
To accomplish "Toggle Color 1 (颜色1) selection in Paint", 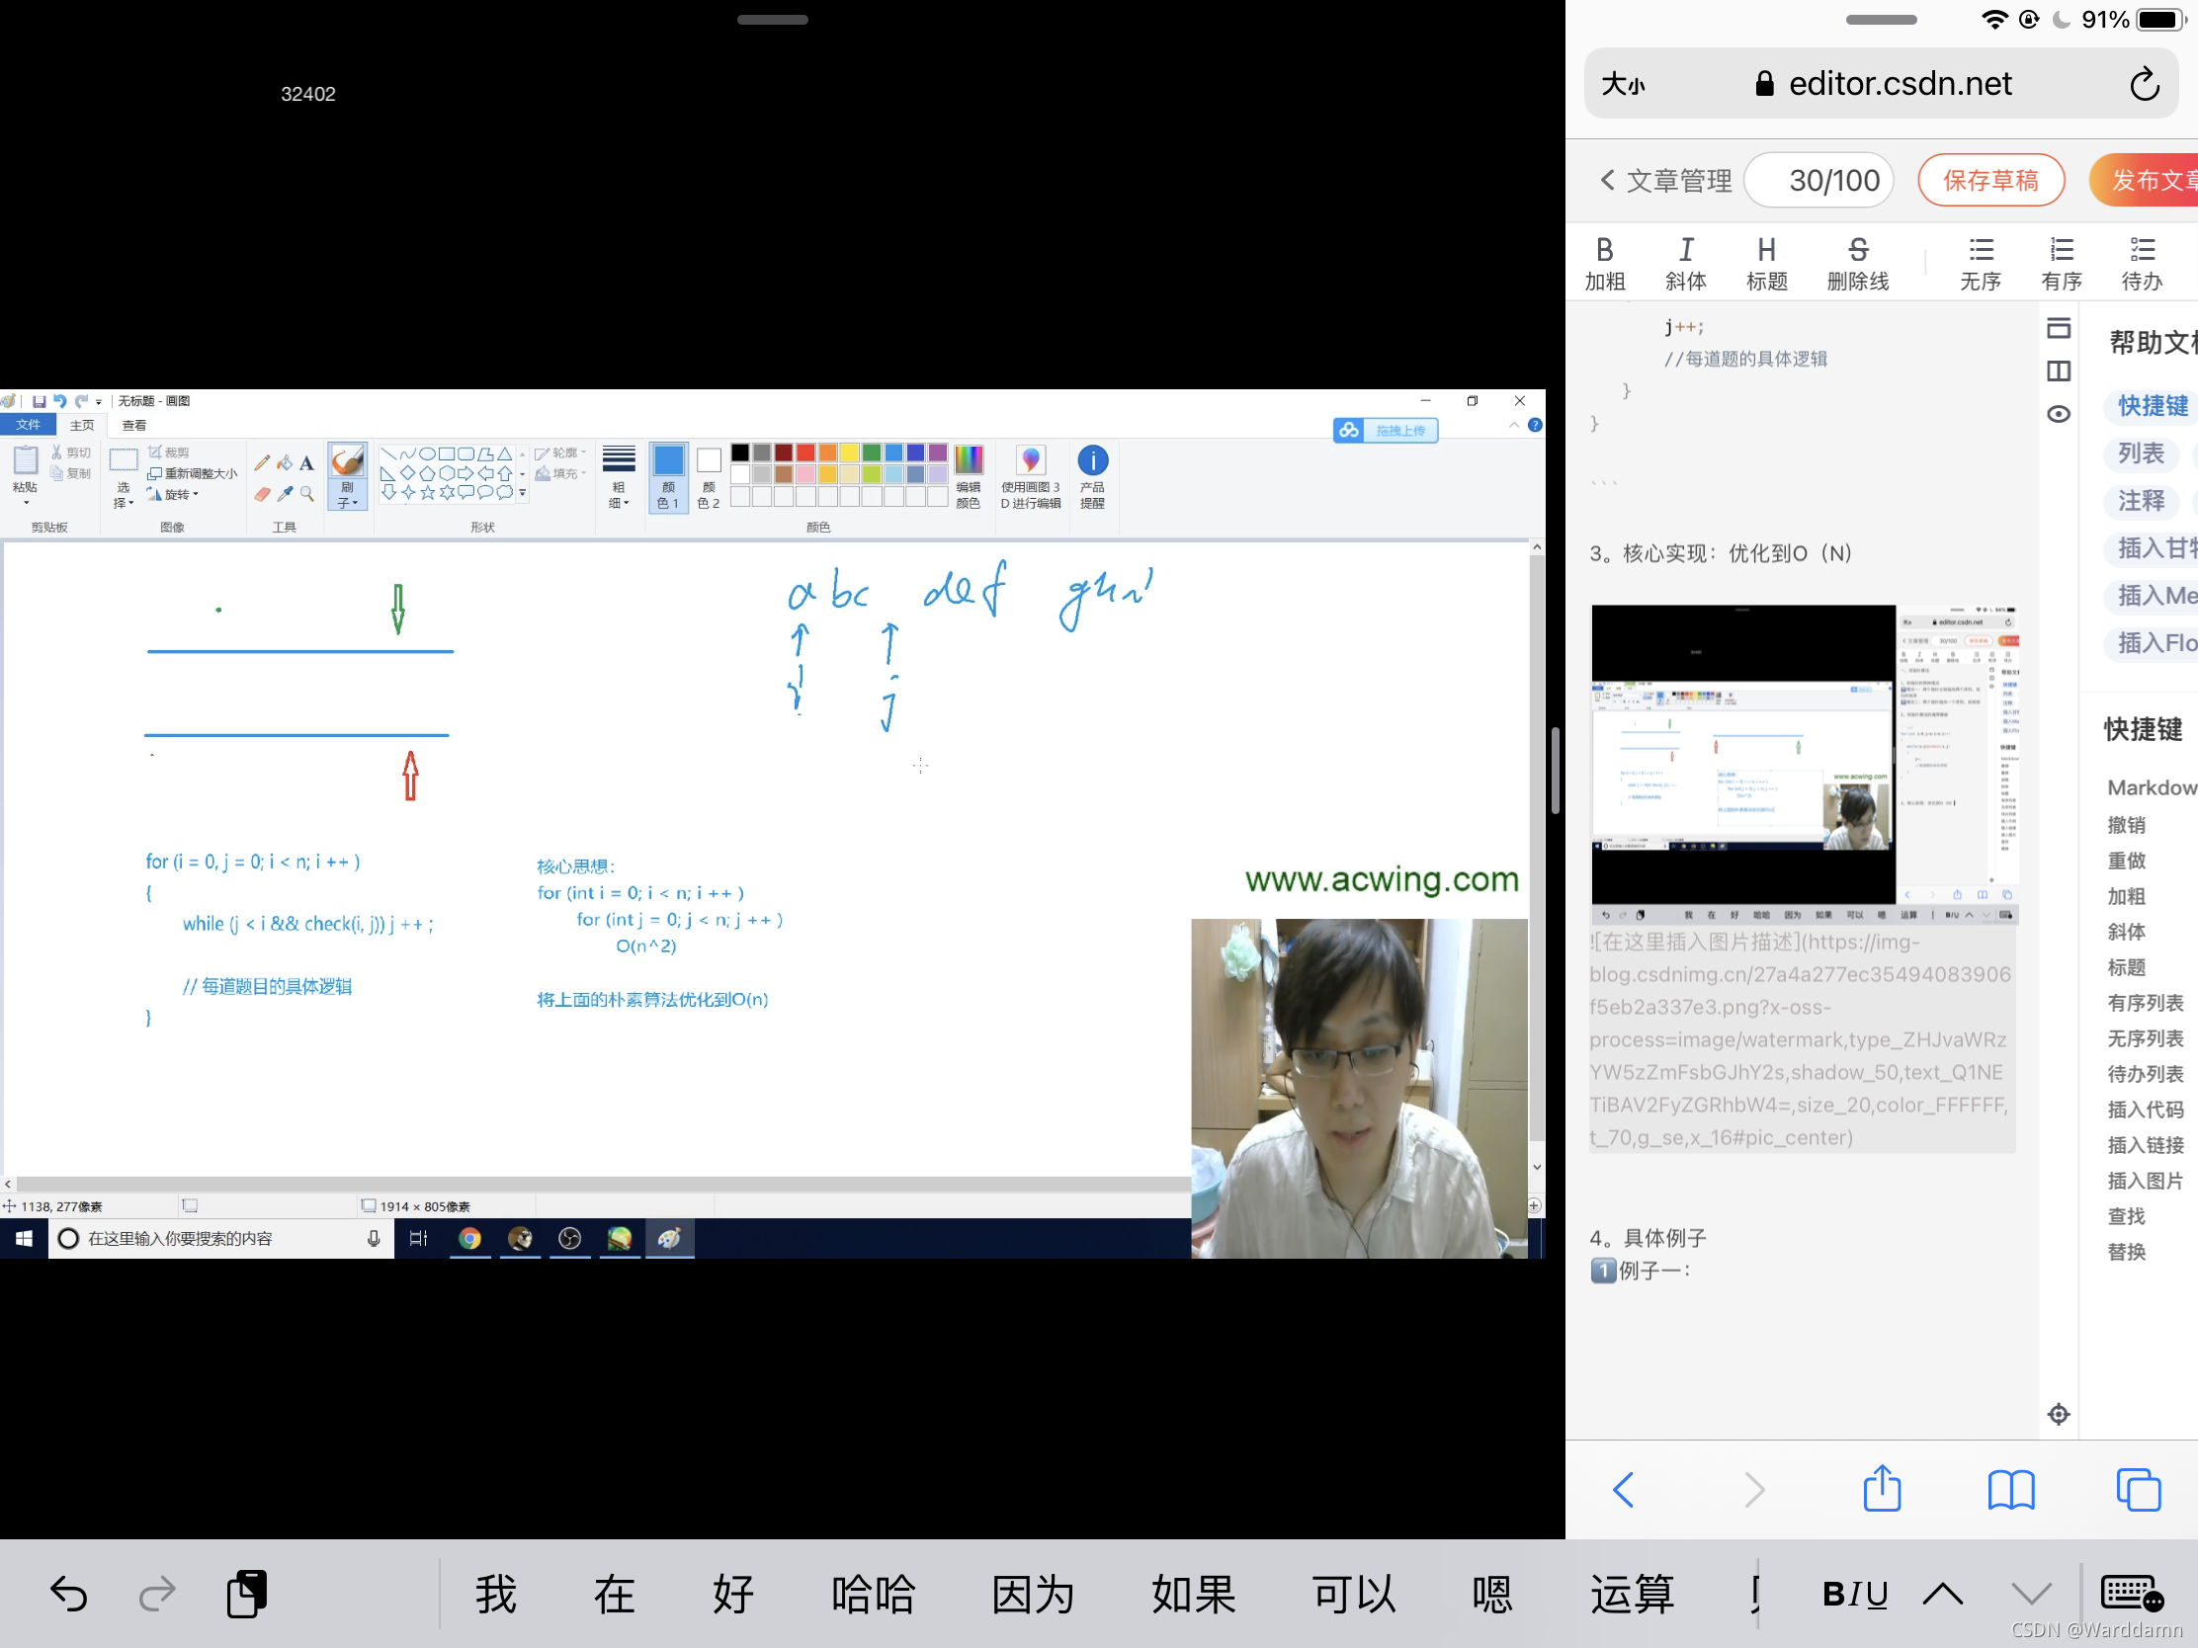I will 668,477.
